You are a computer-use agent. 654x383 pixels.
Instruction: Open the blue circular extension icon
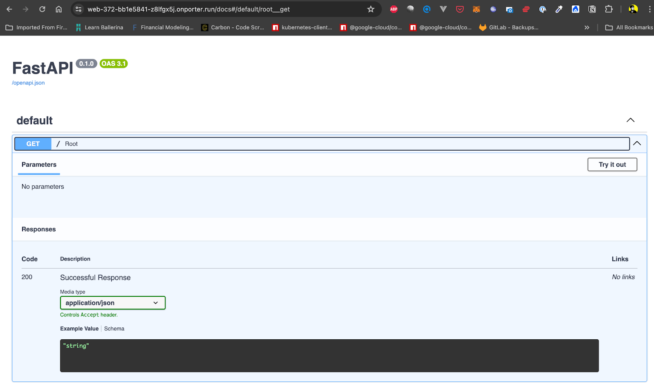pyautogui.click(x=427, y=9)
